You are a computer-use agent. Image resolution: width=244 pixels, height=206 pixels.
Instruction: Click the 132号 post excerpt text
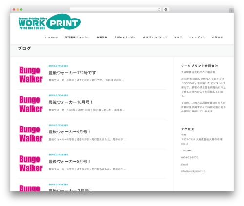tap(86, 80)
